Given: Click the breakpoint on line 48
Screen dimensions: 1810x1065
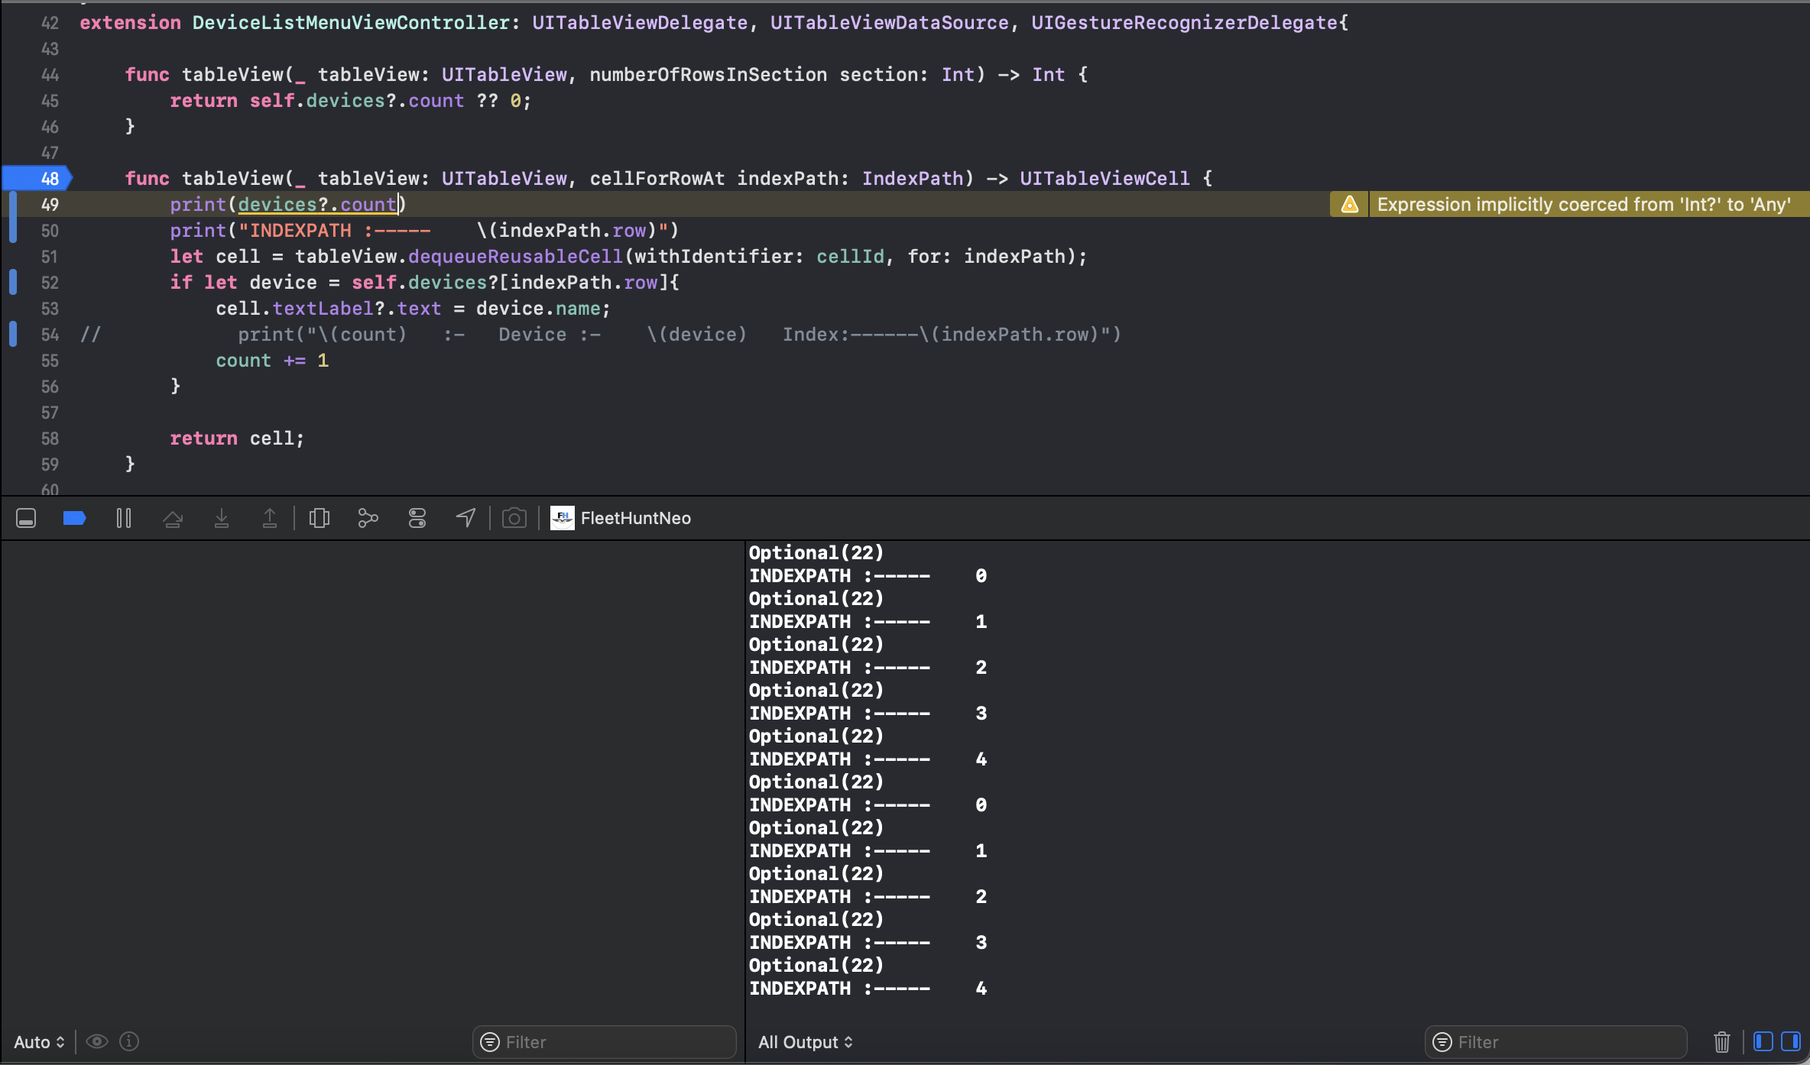Looking at the screenshot, I should pyautogui.click(x=37, y=178).
